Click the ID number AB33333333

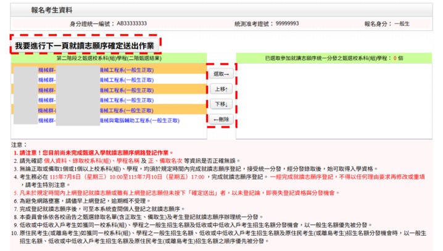point(131,23)
